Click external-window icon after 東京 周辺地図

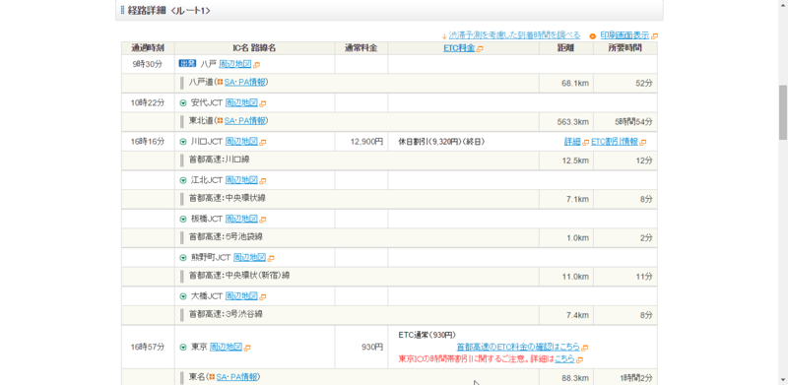(x=247, y=348)
